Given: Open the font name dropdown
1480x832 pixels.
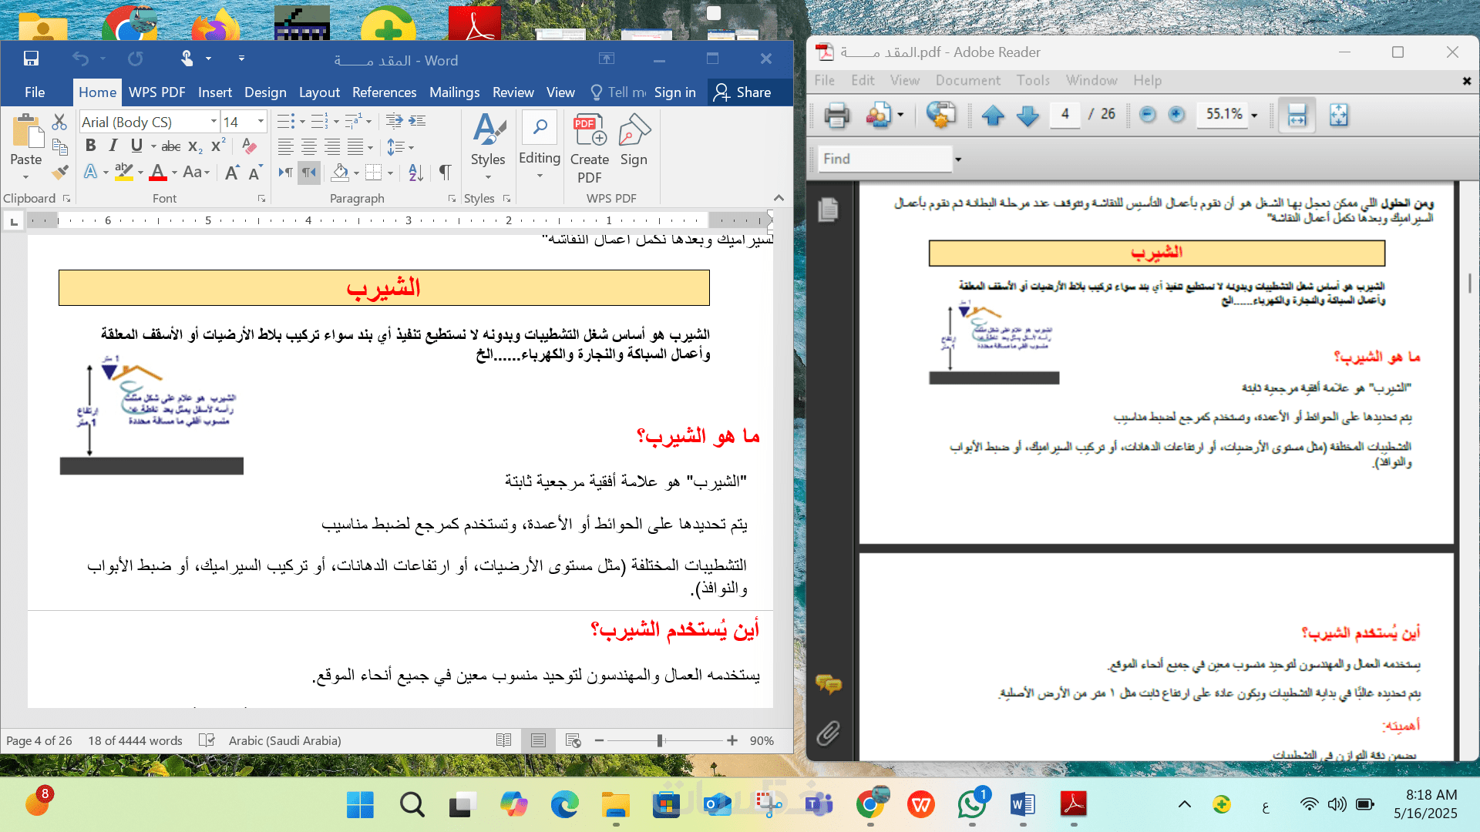Looking at the screenshot, I should coord(214,122).
